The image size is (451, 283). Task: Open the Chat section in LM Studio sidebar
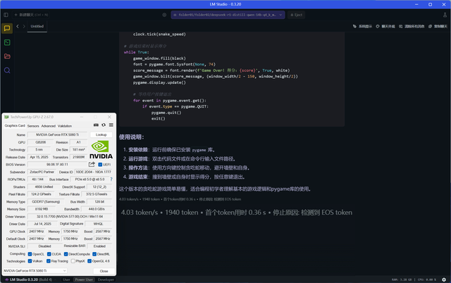click(x=7, y=28)
